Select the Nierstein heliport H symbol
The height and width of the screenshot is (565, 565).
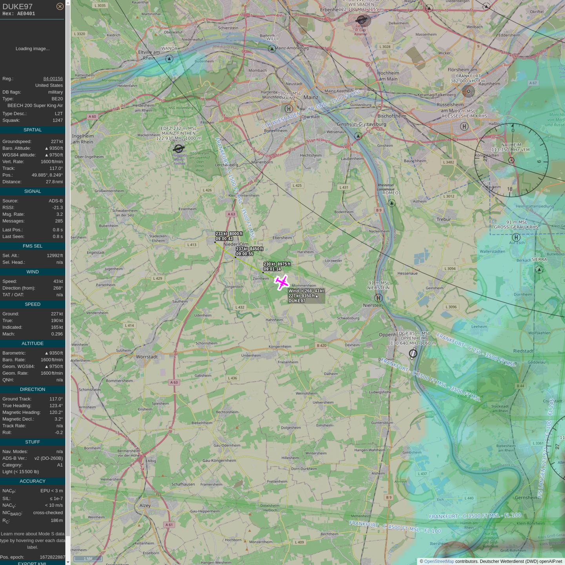[x=378, y=298]
